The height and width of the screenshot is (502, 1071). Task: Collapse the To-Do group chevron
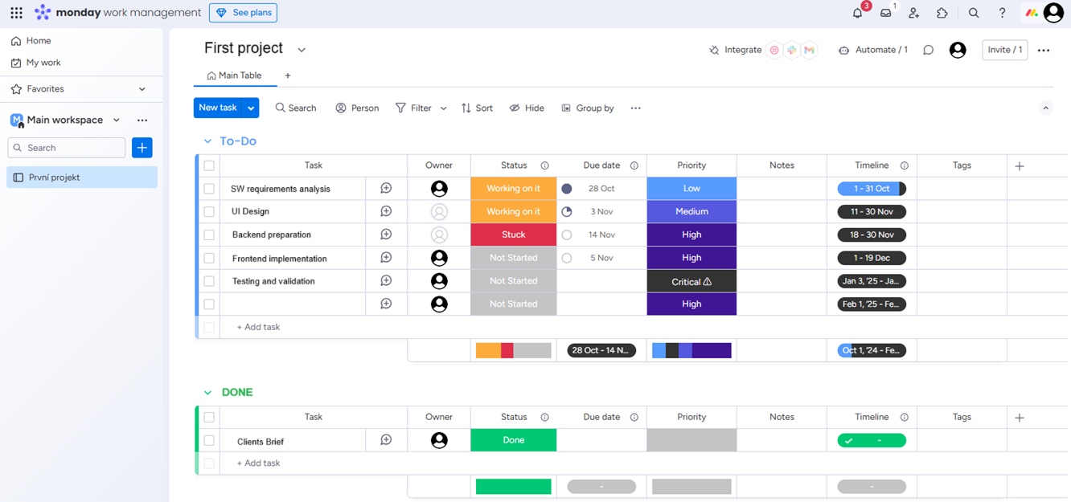pyautogui.click(x=207, y=141)
